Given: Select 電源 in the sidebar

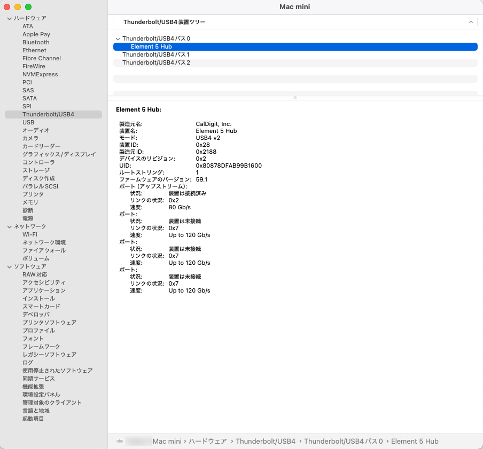Looking at the screenshot, I should tap(28, 218).
